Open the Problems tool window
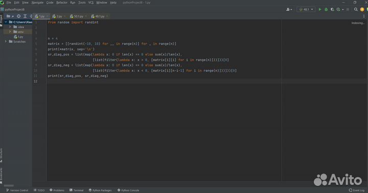368x193 pixels. click(x=57, y=190)
